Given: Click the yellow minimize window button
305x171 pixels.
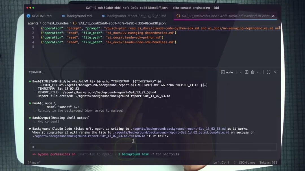Looking at the screenshot, I should click(x=30, y=8).
